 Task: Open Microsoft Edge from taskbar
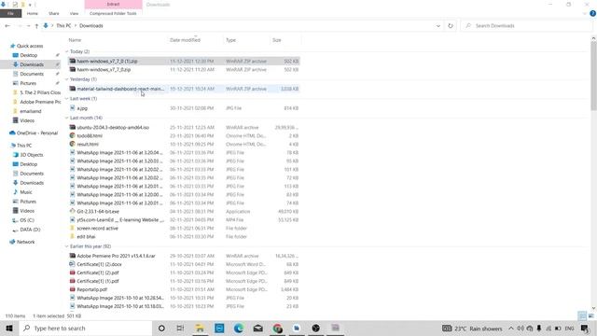(x=239, y=328)
